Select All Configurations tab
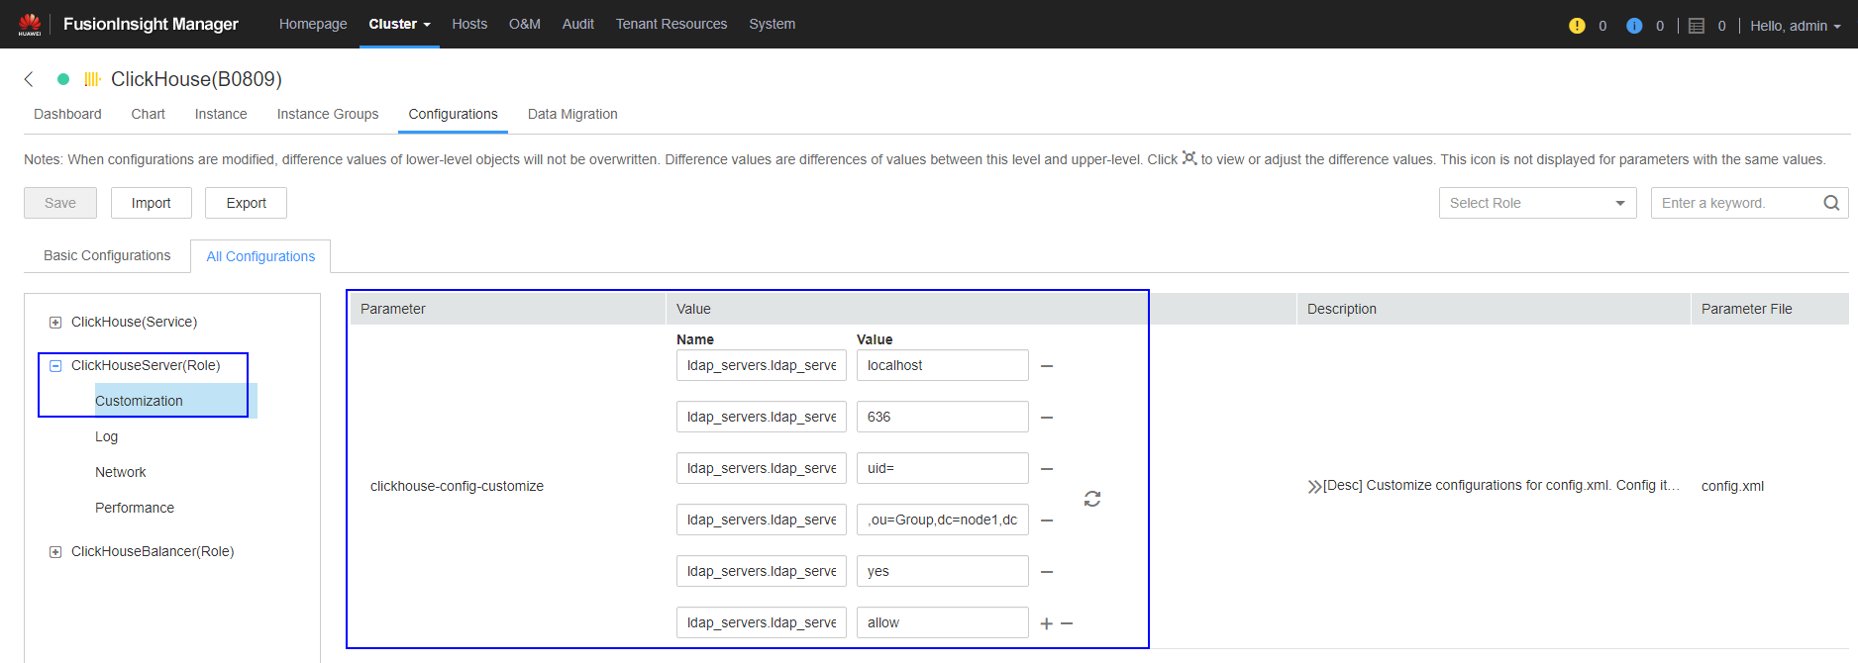1858x663 pixels. point(260,256)
